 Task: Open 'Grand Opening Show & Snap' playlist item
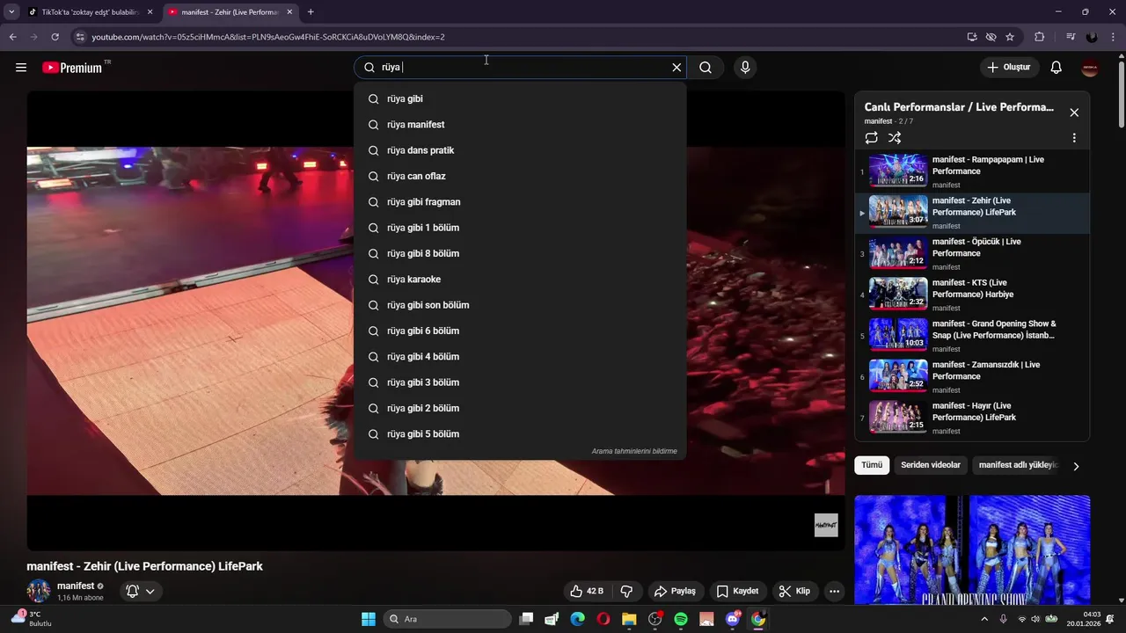click(972, 336)
